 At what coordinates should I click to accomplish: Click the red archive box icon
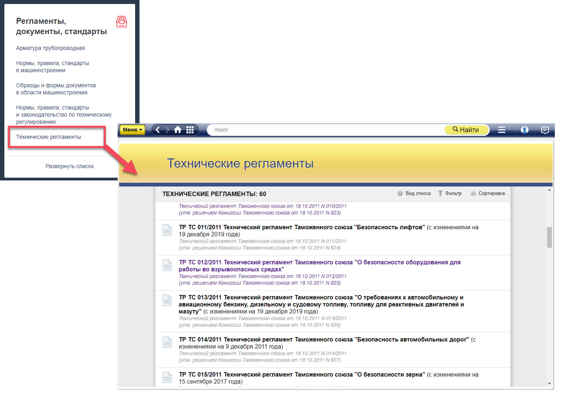(x=122, y=21)
